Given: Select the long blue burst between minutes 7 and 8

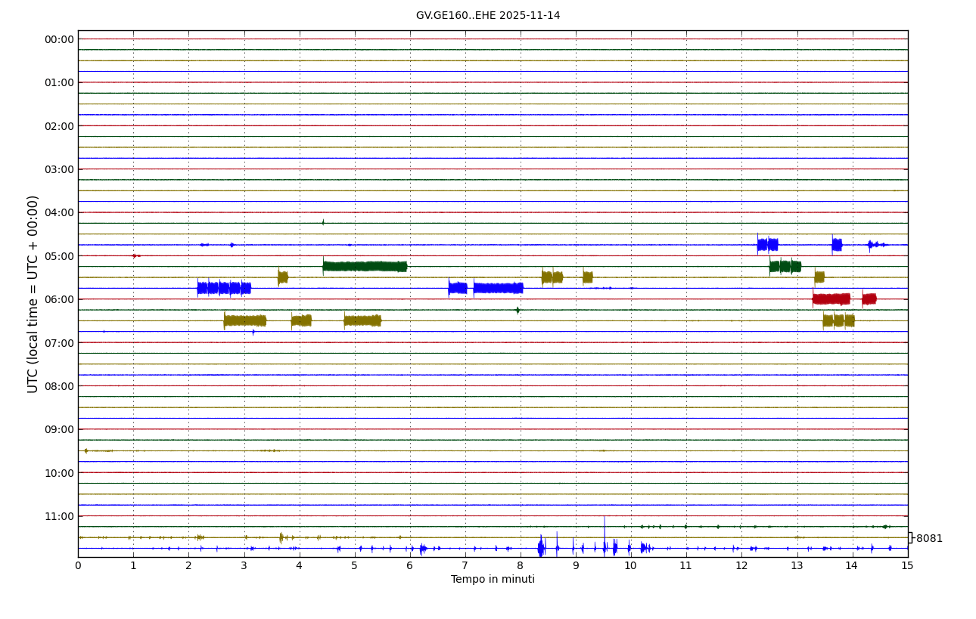Looking at the screenshot, I should (498, 288).
